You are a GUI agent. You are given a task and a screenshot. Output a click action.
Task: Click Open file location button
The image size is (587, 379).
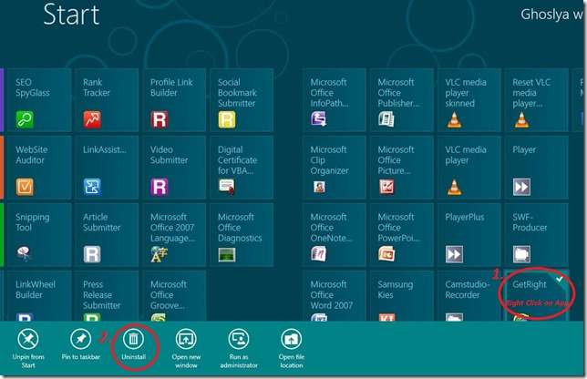pyautogui.click(x=292, y=348)
